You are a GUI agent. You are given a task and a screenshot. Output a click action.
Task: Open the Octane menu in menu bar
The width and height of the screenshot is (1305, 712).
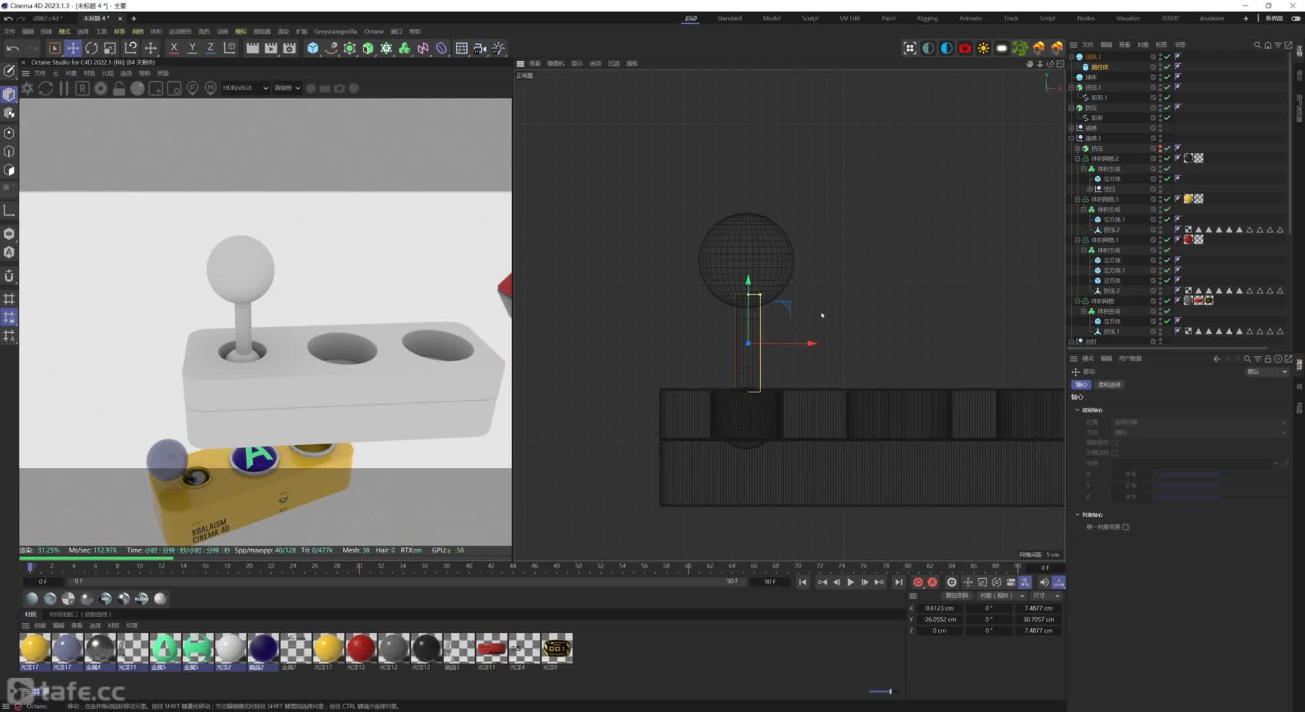(x=373, y=31)
